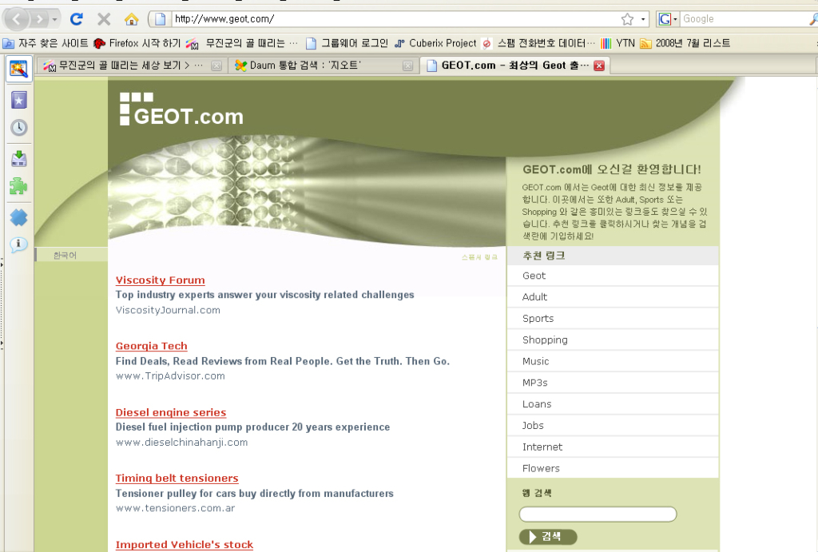Open the Add-ons panel (green puzzle piece)
818x552 pixels.
(x=19, y=186)
